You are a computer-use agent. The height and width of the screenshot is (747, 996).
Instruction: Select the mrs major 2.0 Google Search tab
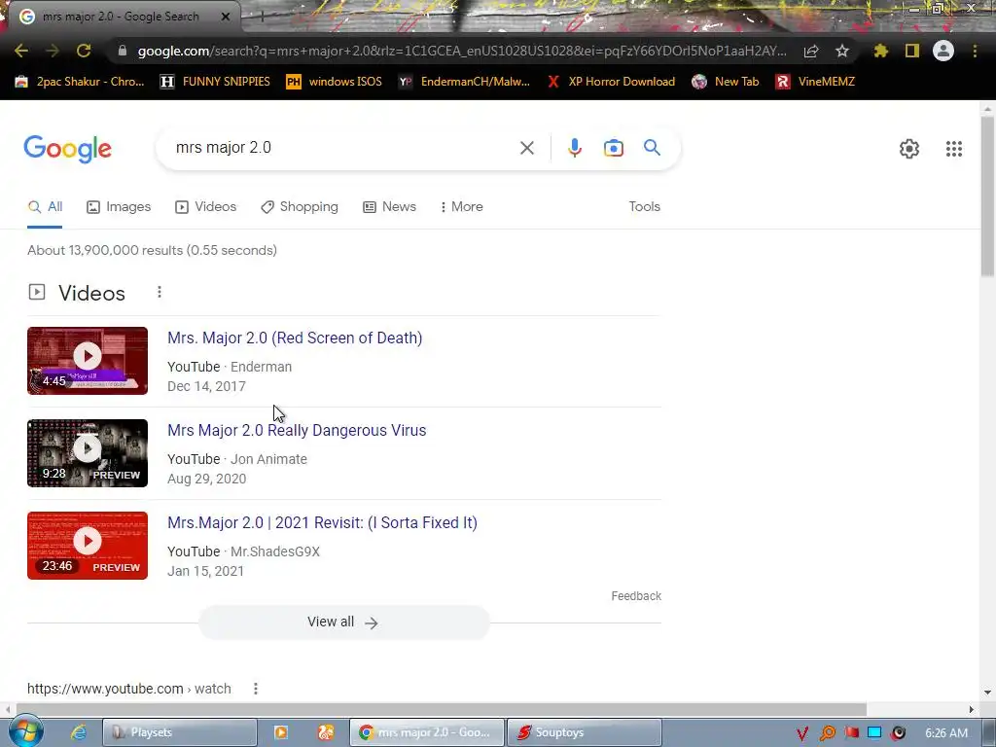(x=121, y=17)
